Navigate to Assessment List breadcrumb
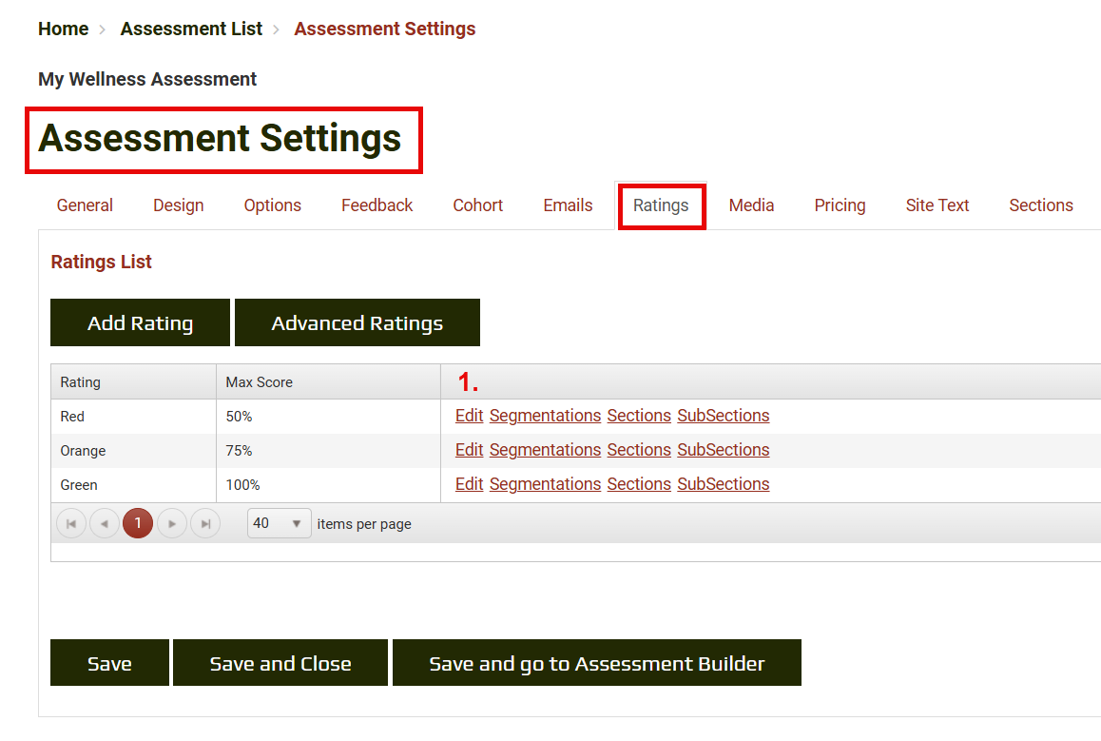The width and height of the screenshot is (1101, 741). coord(191,29)
